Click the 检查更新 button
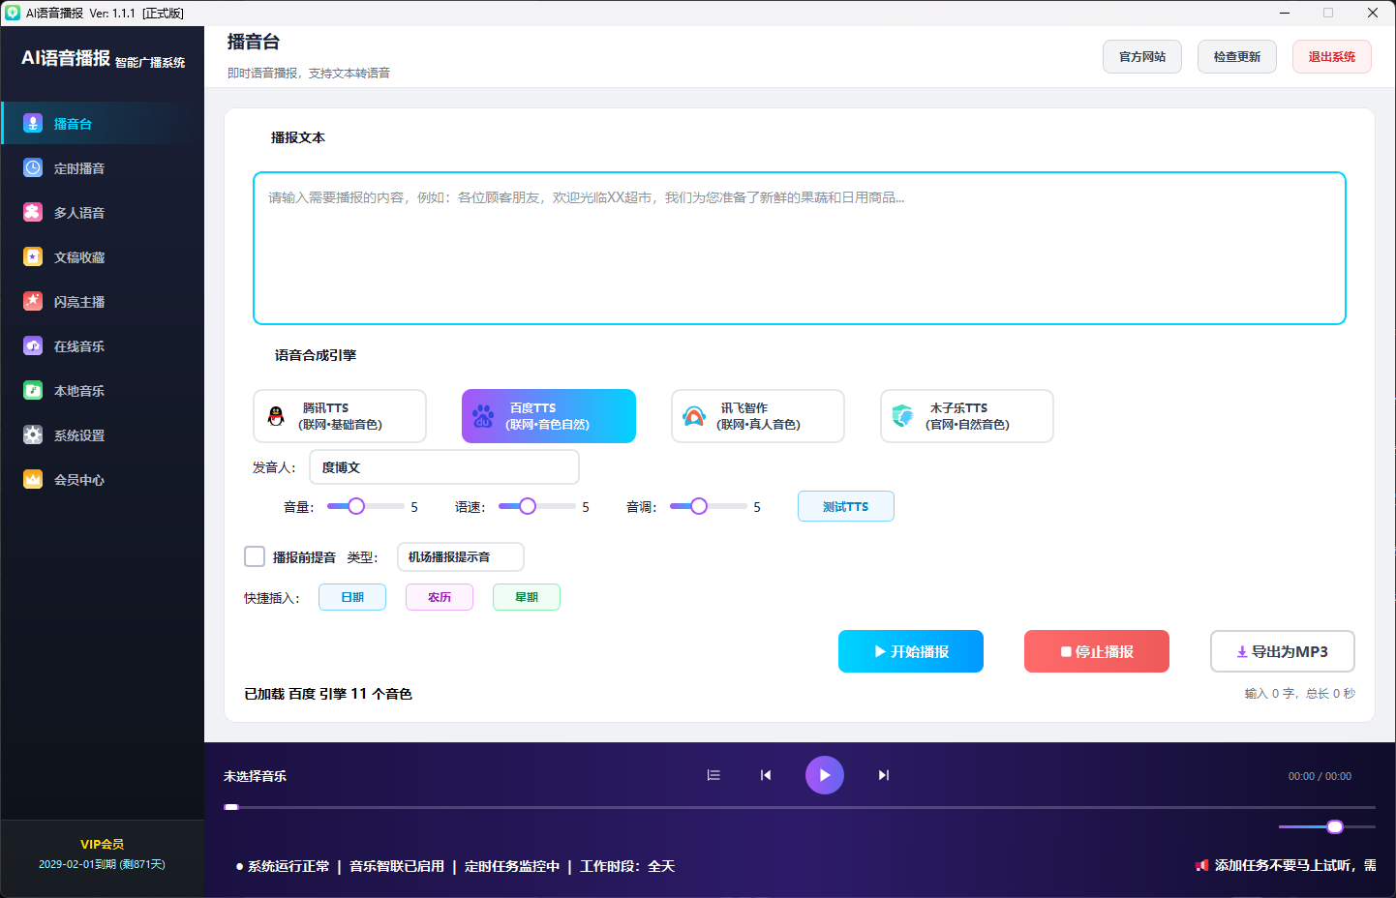The height and width of the screenshot is (898, 1396). click(1237, 57)
